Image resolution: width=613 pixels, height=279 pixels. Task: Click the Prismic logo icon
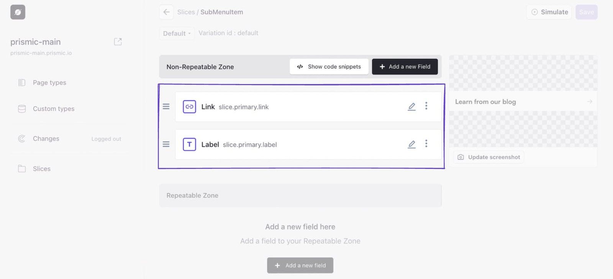click(18, 12)
